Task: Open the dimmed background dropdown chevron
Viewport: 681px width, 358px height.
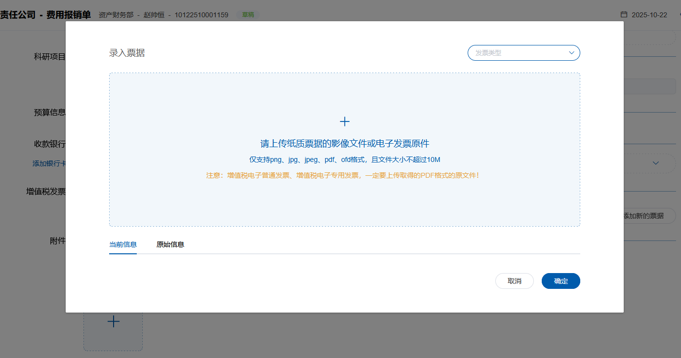Action: tap(656, 163)
